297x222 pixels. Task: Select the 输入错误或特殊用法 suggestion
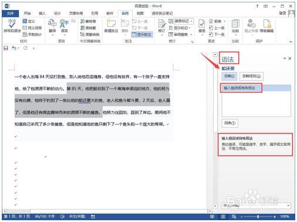pyautogui.click(x=256, y=88)
